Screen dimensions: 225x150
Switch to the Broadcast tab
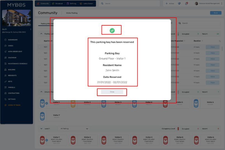(57, 4)
